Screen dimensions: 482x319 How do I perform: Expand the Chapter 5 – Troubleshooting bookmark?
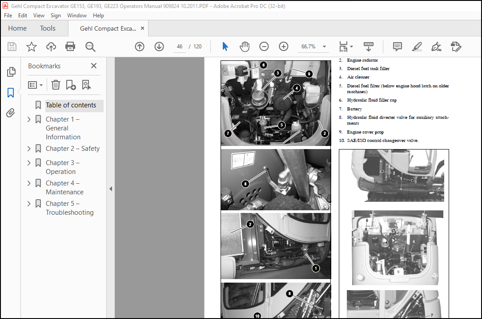pos(29,204)
